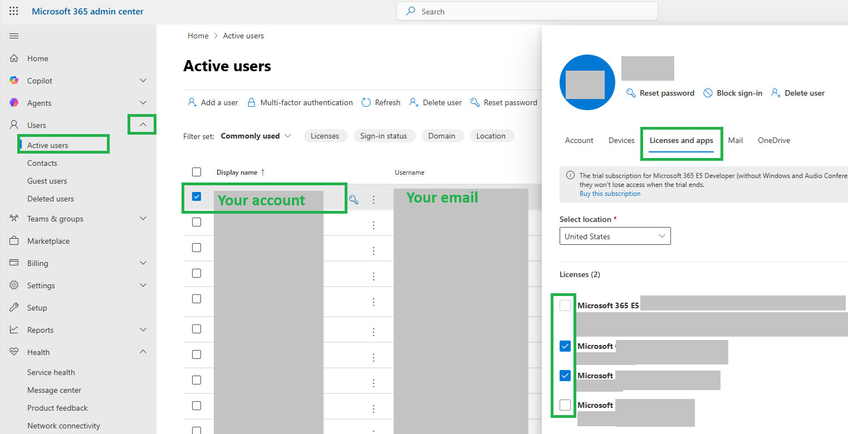
Task: Click the Users person icon
Action: pos(14,125)
